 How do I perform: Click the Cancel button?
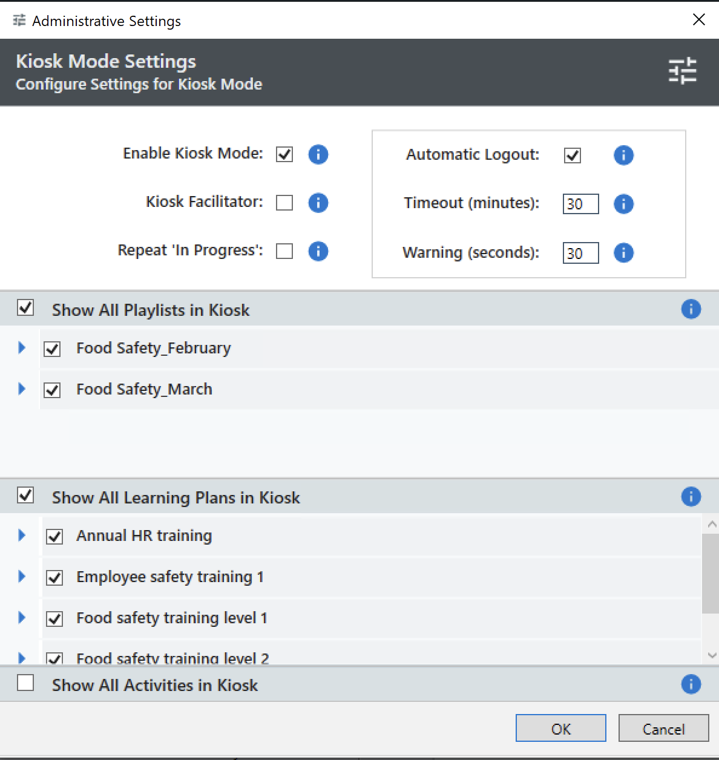pyautogui.click(x=663, y=729)
